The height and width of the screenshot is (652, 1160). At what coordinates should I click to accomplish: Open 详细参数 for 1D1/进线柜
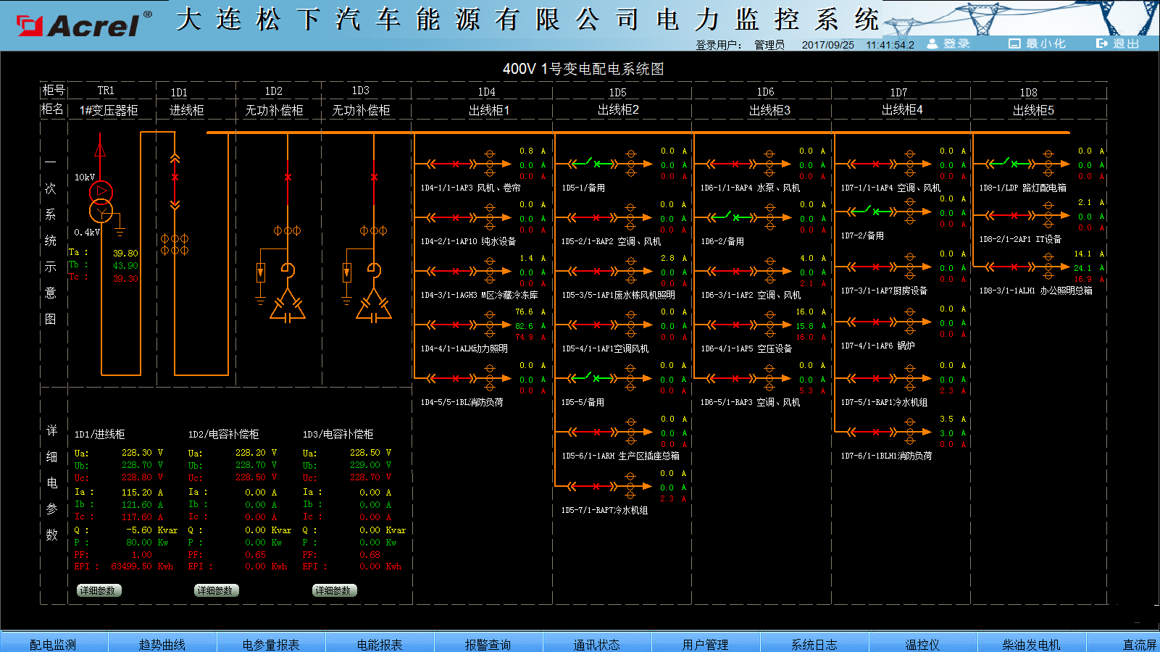tap(98, 590)
